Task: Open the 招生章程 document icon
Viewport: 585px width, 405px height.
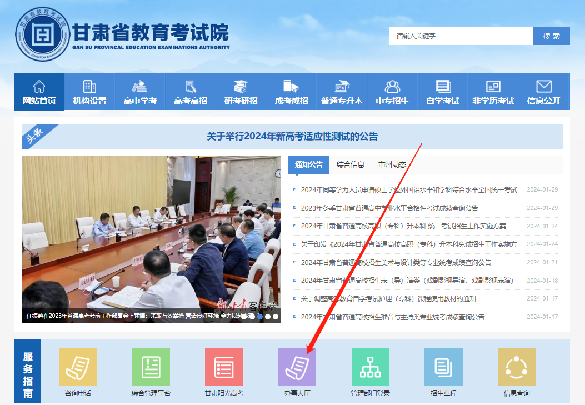Action: [x=443, y=367]
